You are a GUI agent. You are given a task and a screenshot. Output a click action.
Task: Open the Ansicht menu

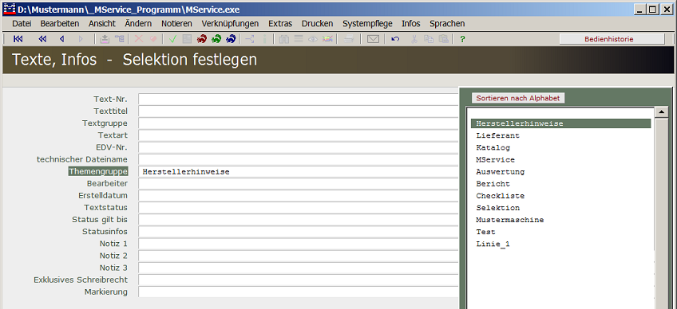click(x=102, y=24)
